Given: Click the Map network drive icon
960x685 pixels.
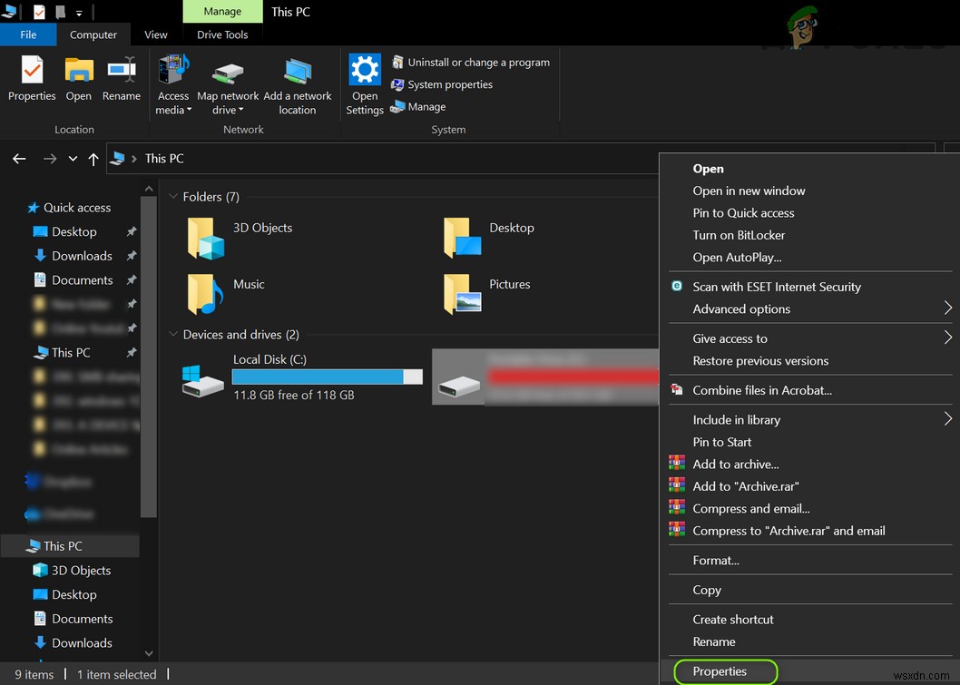Looking at the screenshot, I should tap(228, 73).
